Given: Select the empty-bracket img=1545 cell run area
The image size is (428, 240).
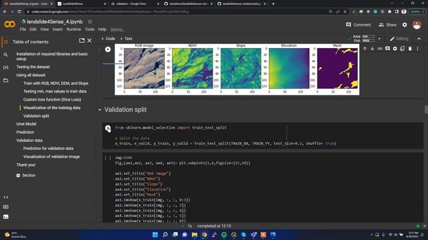Looking at the screenshot, I should coord(108,157).
